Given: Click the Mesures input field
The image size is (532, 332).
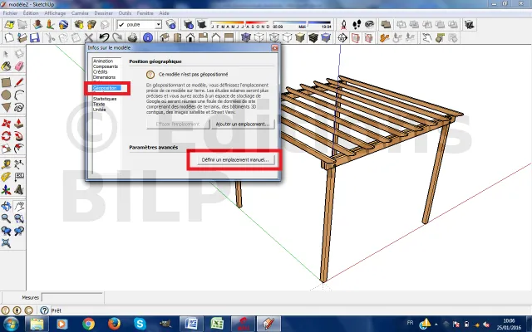Looking at the screenshot, I should pyautogui.click(x=72, y=297).
